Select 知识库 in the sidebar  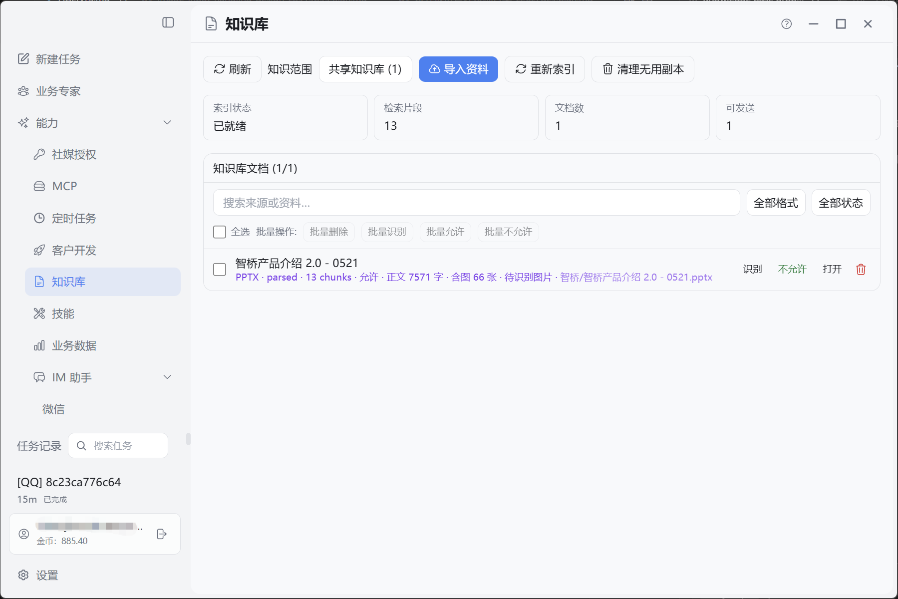(x=103, y=282)
